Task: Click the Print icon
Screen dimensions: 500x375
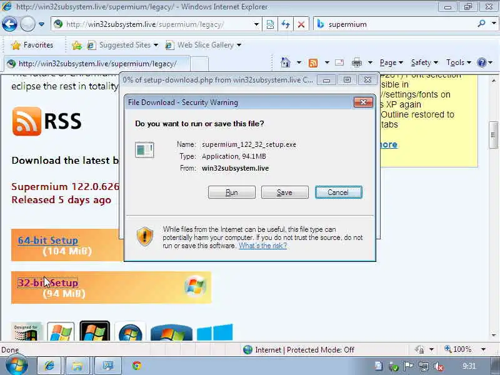Action: click(x=356, y=63)
